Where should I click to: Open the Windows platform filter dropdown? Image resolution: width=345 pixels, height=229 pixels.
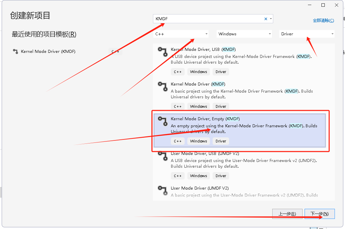[x=244, y=34]
